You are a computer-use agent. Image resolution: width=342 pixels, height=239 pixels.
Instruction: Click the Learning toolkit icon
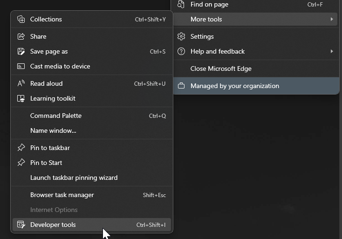pos(21,98)
